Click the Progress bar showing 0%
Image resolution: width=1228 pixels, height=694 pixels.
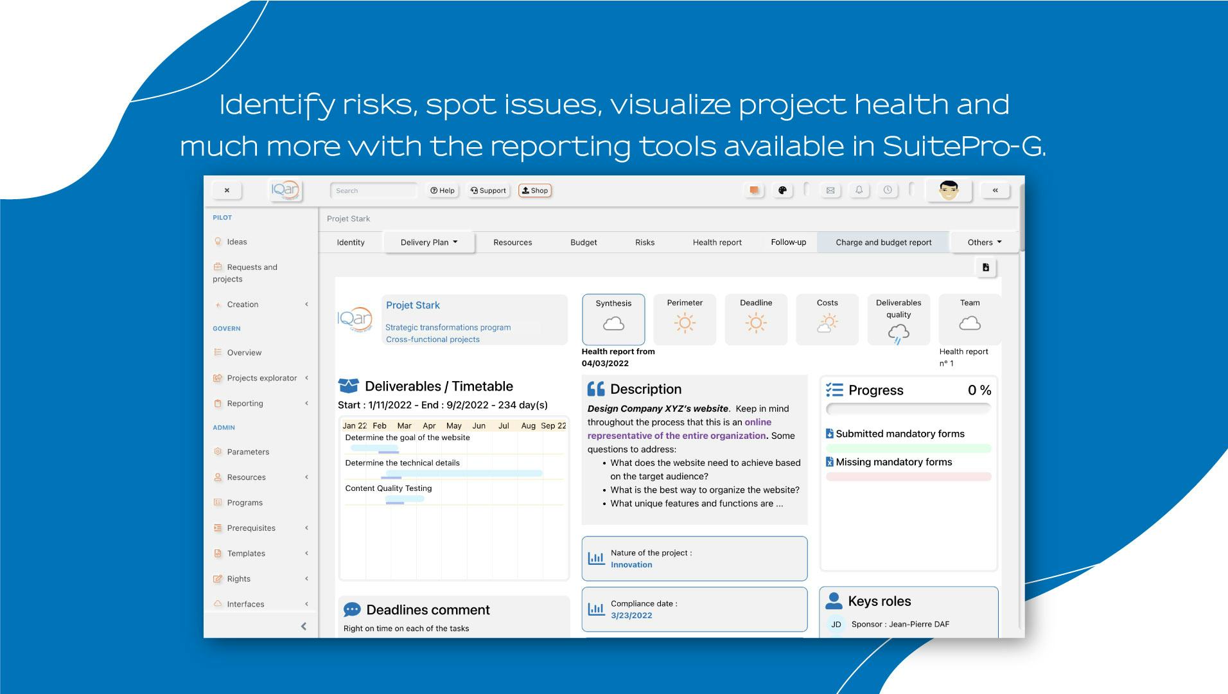(x=908, y=408)
